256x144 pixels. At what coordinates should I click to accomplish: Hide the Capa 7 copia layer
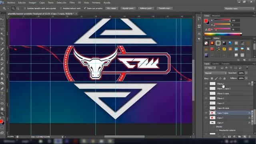coord(206,113)
